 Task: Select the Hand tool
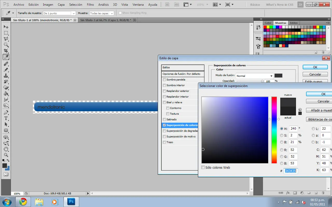(6, 149)
